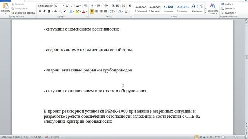The height and width of the screenshot is (139, 248).
Task: Toggle italic (К) formatting
Action: tap(44, 11)
